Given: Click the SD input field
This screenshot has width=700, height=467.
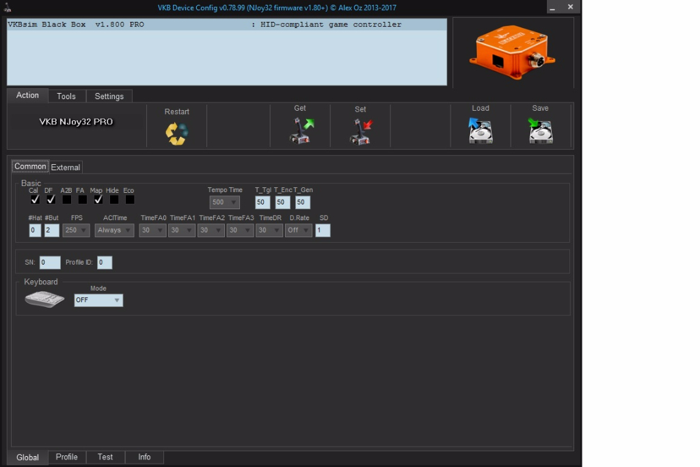Looking at the screenshot, I should click(323, 230).
